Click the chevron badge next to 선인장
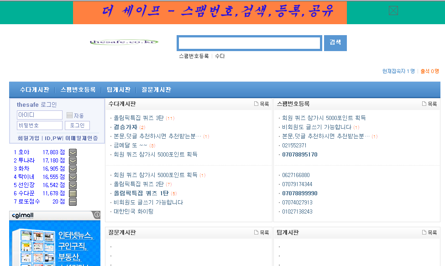Image resolution: width=445 pixels, height=266 pixels. tap(73, 185)
